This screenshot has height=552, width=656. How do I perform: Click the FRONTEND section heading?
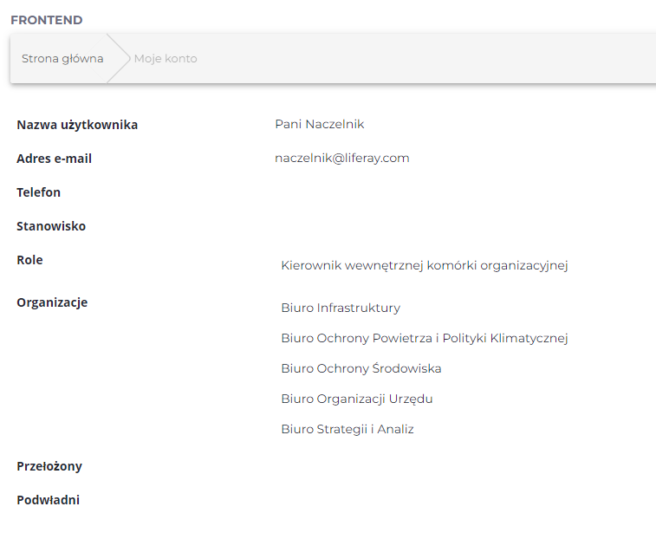click(x=47, y=20)
